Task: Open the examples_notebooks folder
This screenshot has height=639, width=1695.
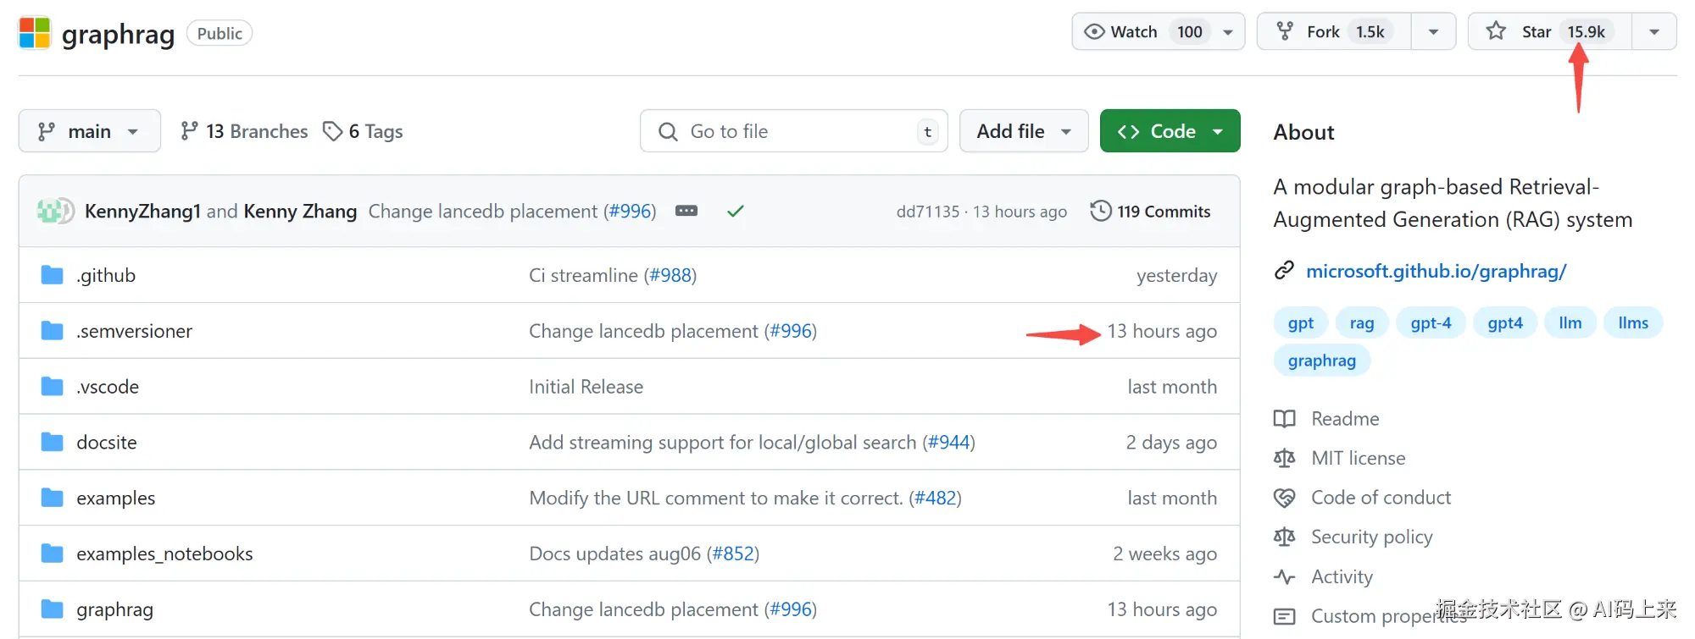Action: 164,554
